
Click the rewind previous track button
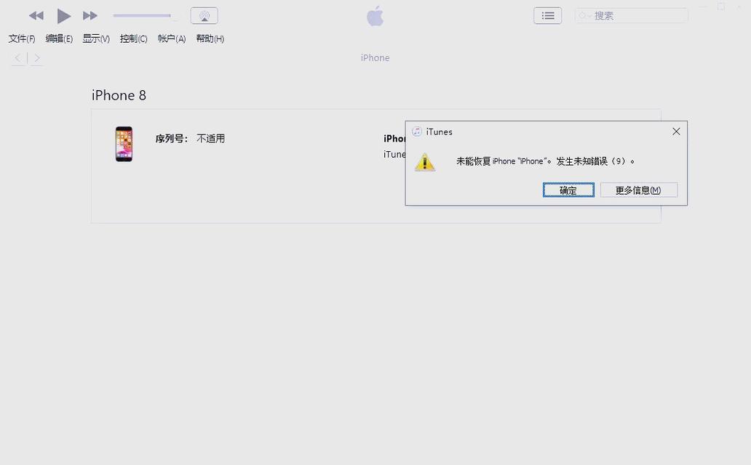pyautogui.click(x=36, y=16)
